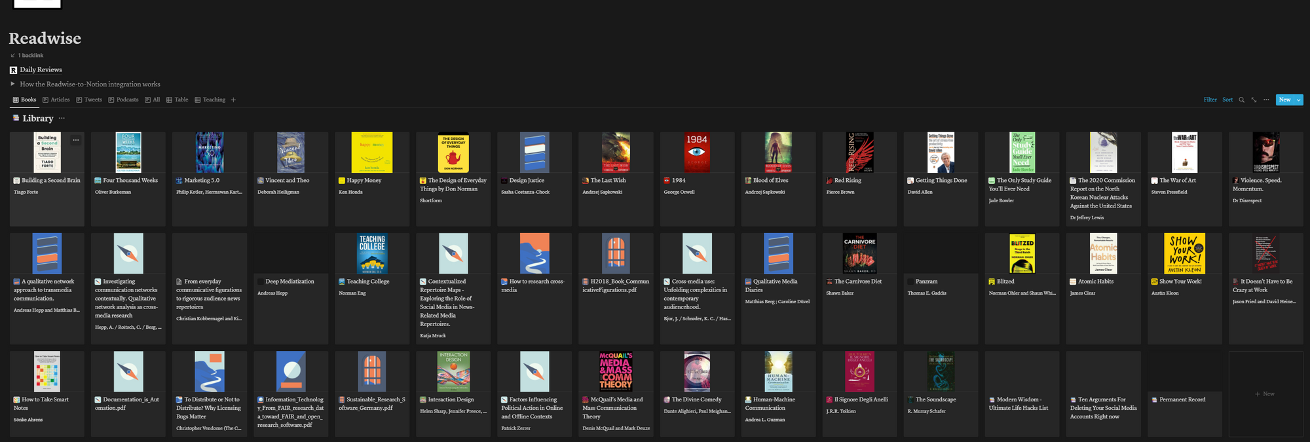Open the "Qualitative Media Diaries" title

(x=772, y=285)
